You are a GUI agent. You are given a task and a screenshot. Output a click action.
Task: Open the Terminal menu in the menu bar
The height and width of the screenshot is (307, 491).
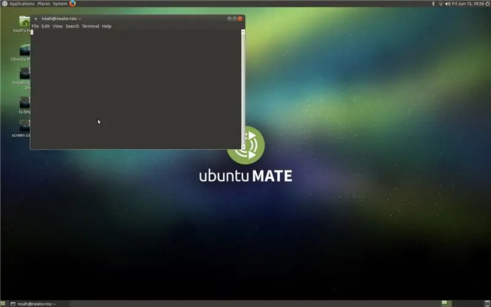90,26
